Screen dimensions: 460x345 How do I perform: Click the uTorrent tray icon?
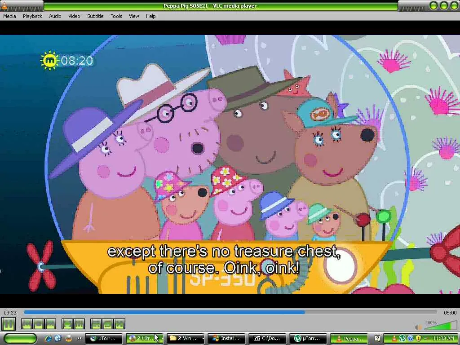[402, 339]
